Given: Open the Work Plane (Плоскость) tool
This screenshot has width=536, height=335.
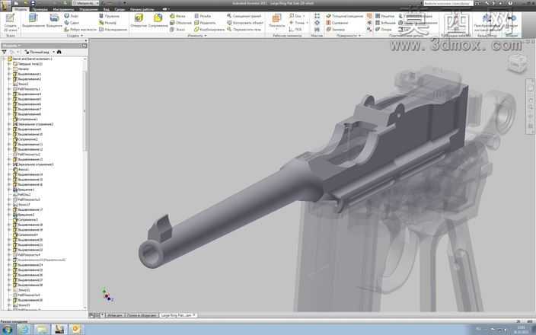Looking at the screenshot, I should [x=276, y=21].
